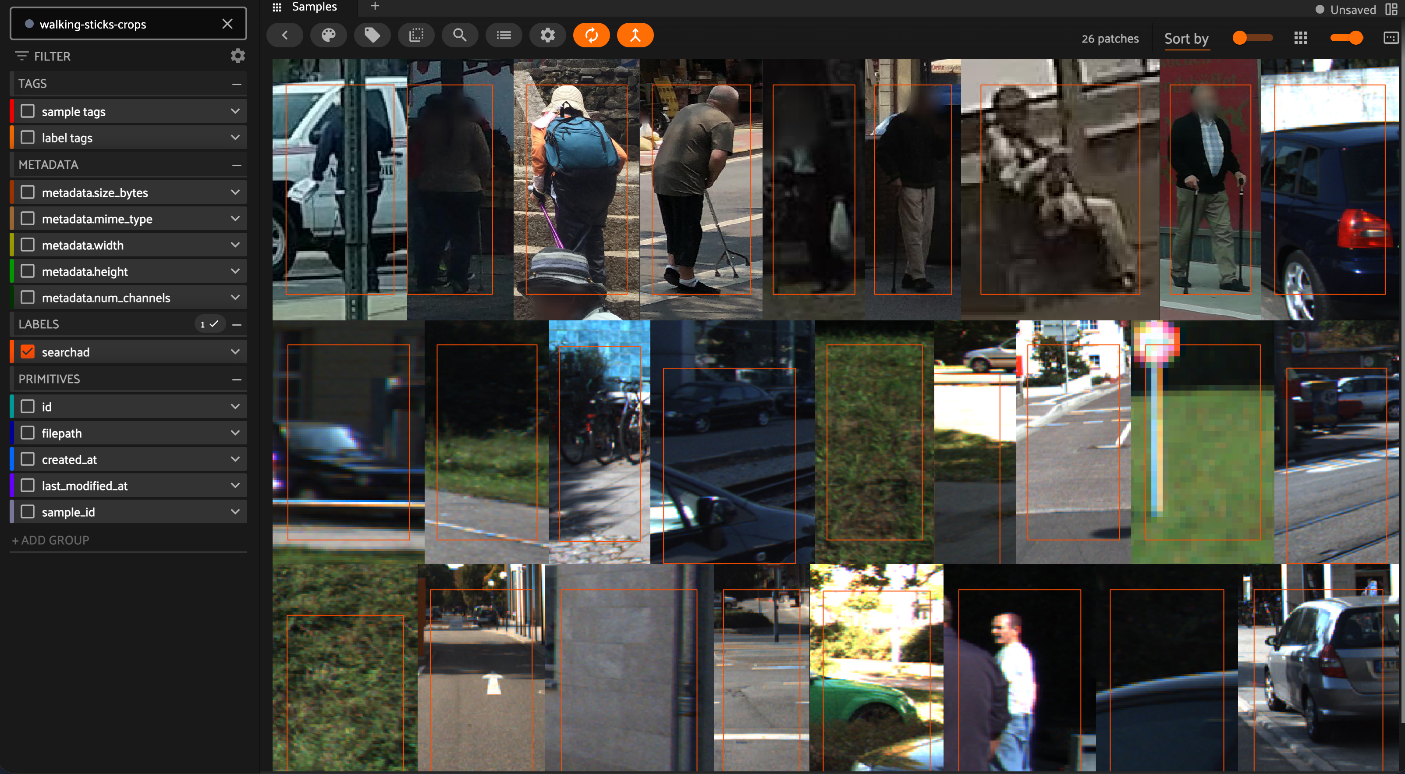The height and width of the screenshot is (774, 1405).
Task: Enable the created_at field checkbox
Action: [x=27, y=459]
